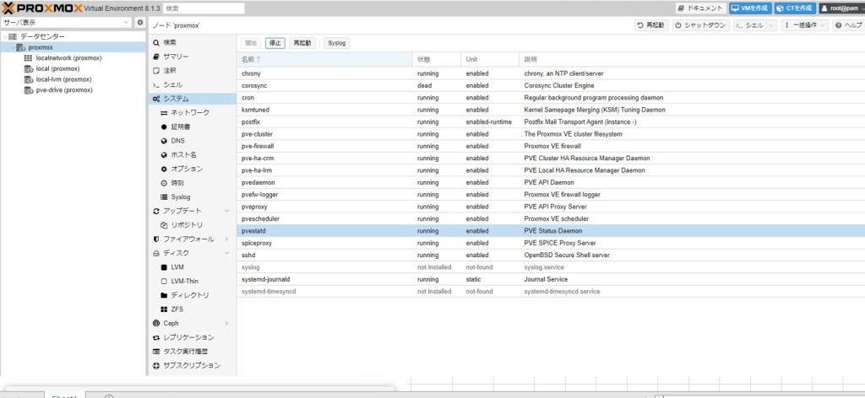Select the corosync service row
Screen dimensions: 865x398
click(551, 85)
